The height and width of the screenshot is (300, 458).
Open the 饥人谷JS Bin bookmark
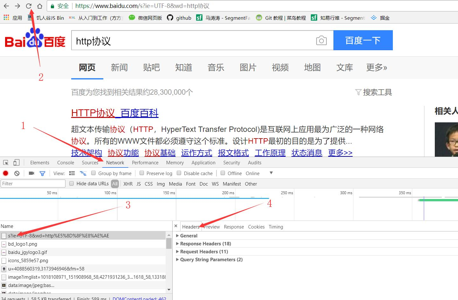46,18
